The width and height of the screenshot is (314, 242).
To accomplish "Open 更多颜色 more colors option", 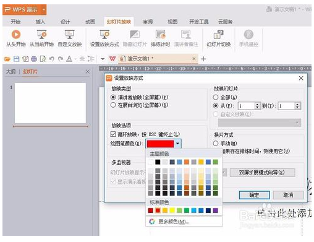I will 184,222.
